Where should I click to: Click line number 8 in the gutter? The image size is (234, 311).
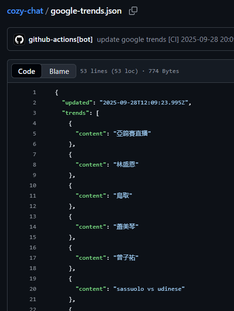coord(34,165)
